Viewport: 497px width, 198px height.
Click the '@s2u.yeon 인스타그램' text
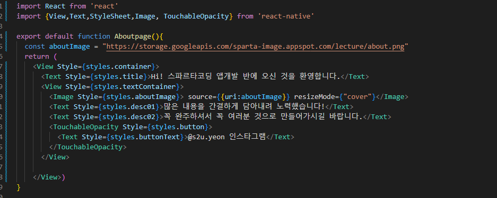click(x=226, y=137)
